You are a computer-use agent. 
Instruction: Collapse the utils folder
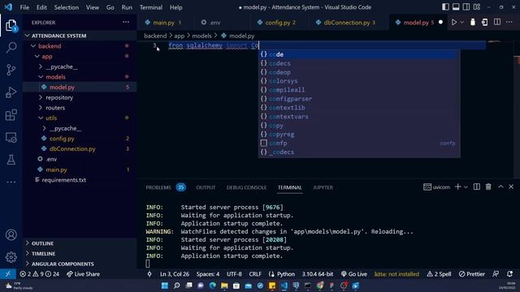tap(51, 118)
